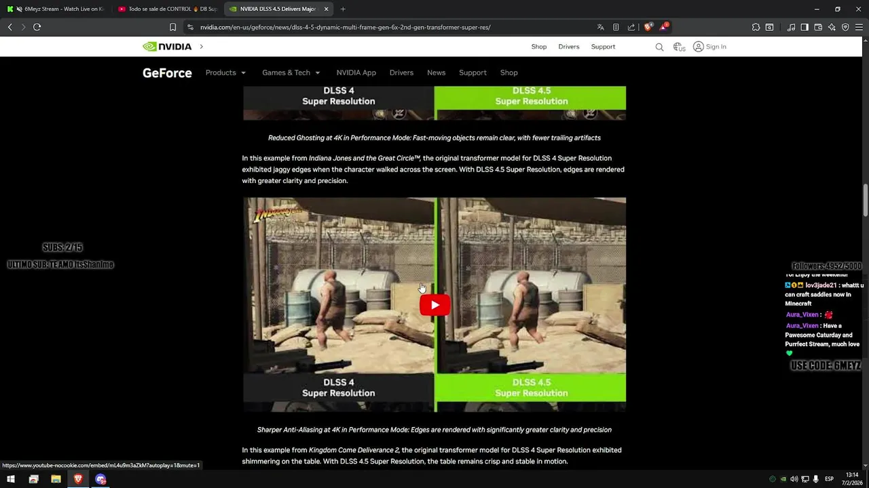Open the Brave VPN shield icon
Image resolution: width=869 pixels, height=488 pixels.
(x=845, y=27)
